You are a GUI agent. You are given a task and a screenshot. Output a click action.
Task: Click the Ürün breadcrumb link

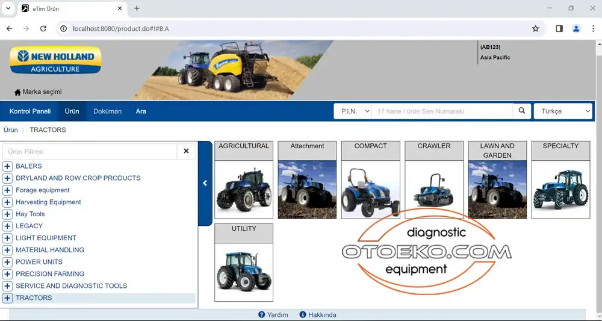(x=10, y=129)
